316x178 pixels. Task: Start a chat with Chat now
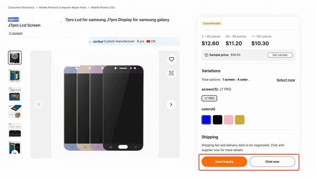coord(272,162)
